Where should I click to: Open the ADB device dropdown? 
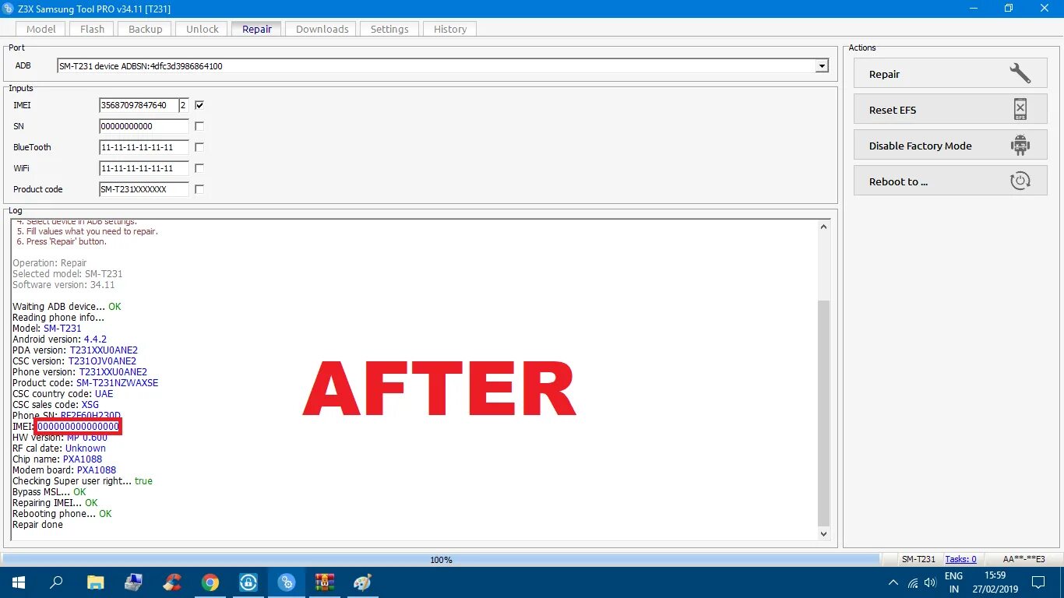coord(822,66)
